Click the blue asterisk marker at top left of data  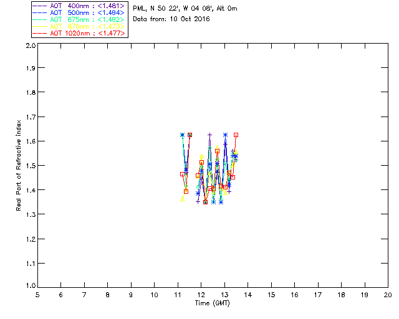pyautogui.click(x=182, y=135)
